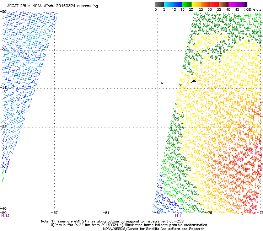
Task: Click the '45' legend scale label
Action: click(x=237, y=9)
